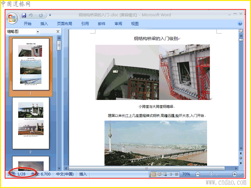Open word count showing 6,700
Image resolution: width=251 pixels, height=188 pixels.
(41, 174)
